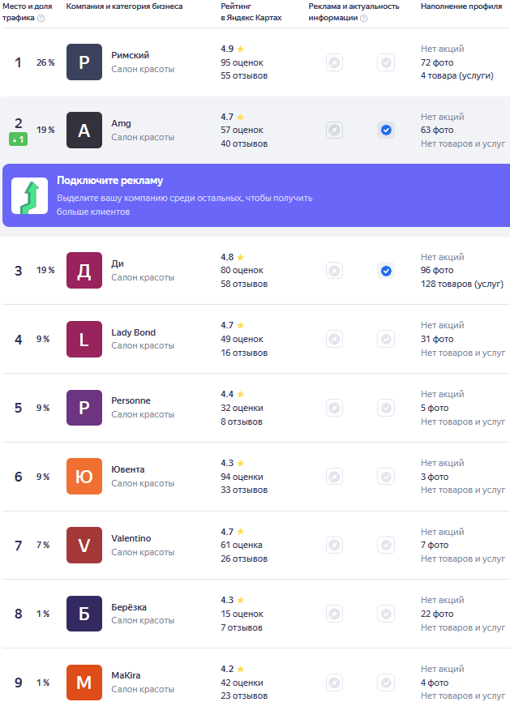Click the 'Компания и категория бизнеса' column header
Screen dimensions: 510x702
(x=124, y=6)
